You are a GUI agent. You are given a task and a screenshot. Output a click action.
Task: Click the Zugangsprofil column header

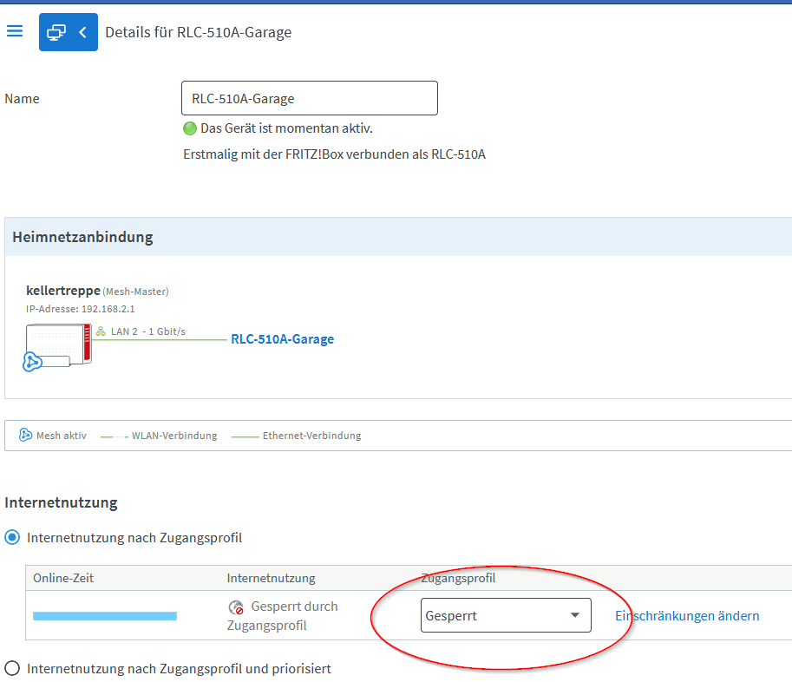458,578
